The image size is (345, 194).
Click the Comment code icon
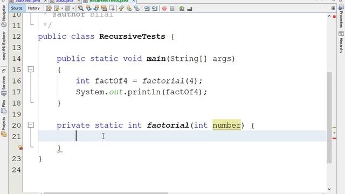[x=182, y=9]
